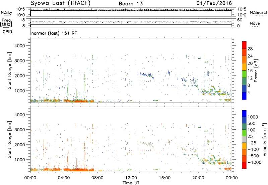Click the 'Beam 13' label
The width and height of the screenshot is (268, 185).
(131, 4)
